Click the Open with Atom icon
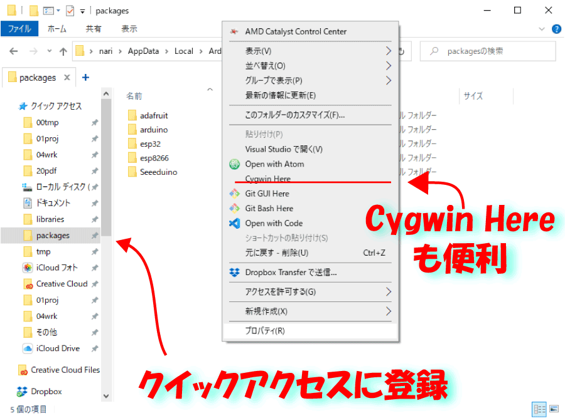Image resolution: width=565 pixels, height=418 pixels. 234,164
